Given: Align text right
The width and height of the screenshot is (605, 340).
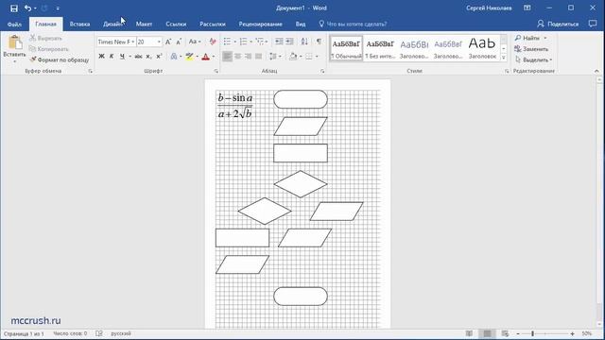Looking at the screenshot, I should [248, 57].
